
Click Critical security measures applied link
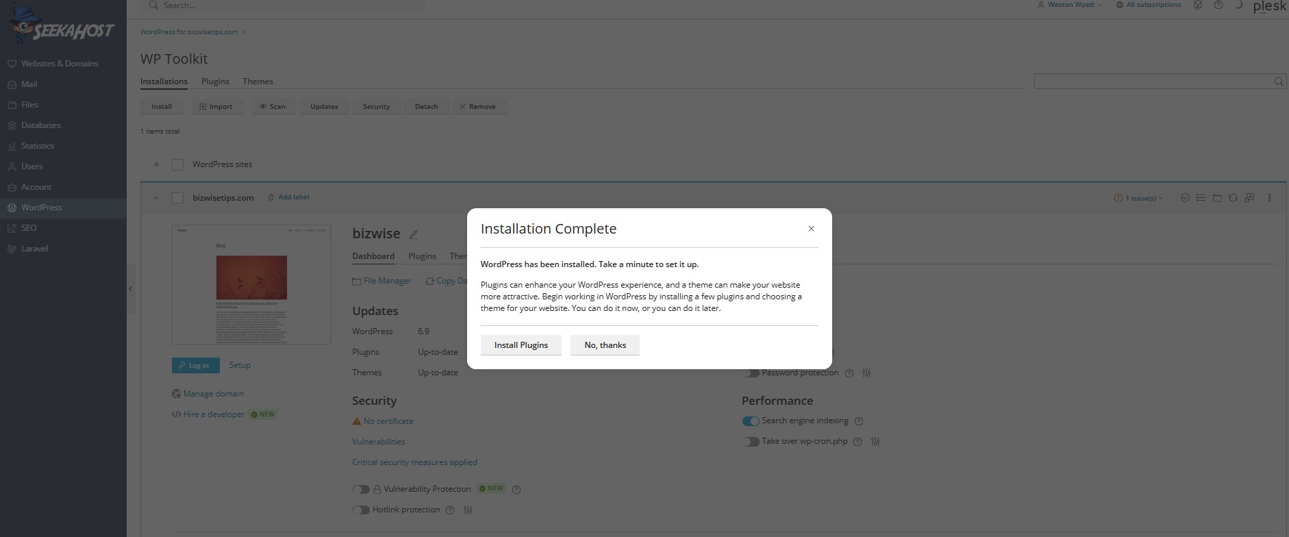pyautogui.click(x=414, y=462)
